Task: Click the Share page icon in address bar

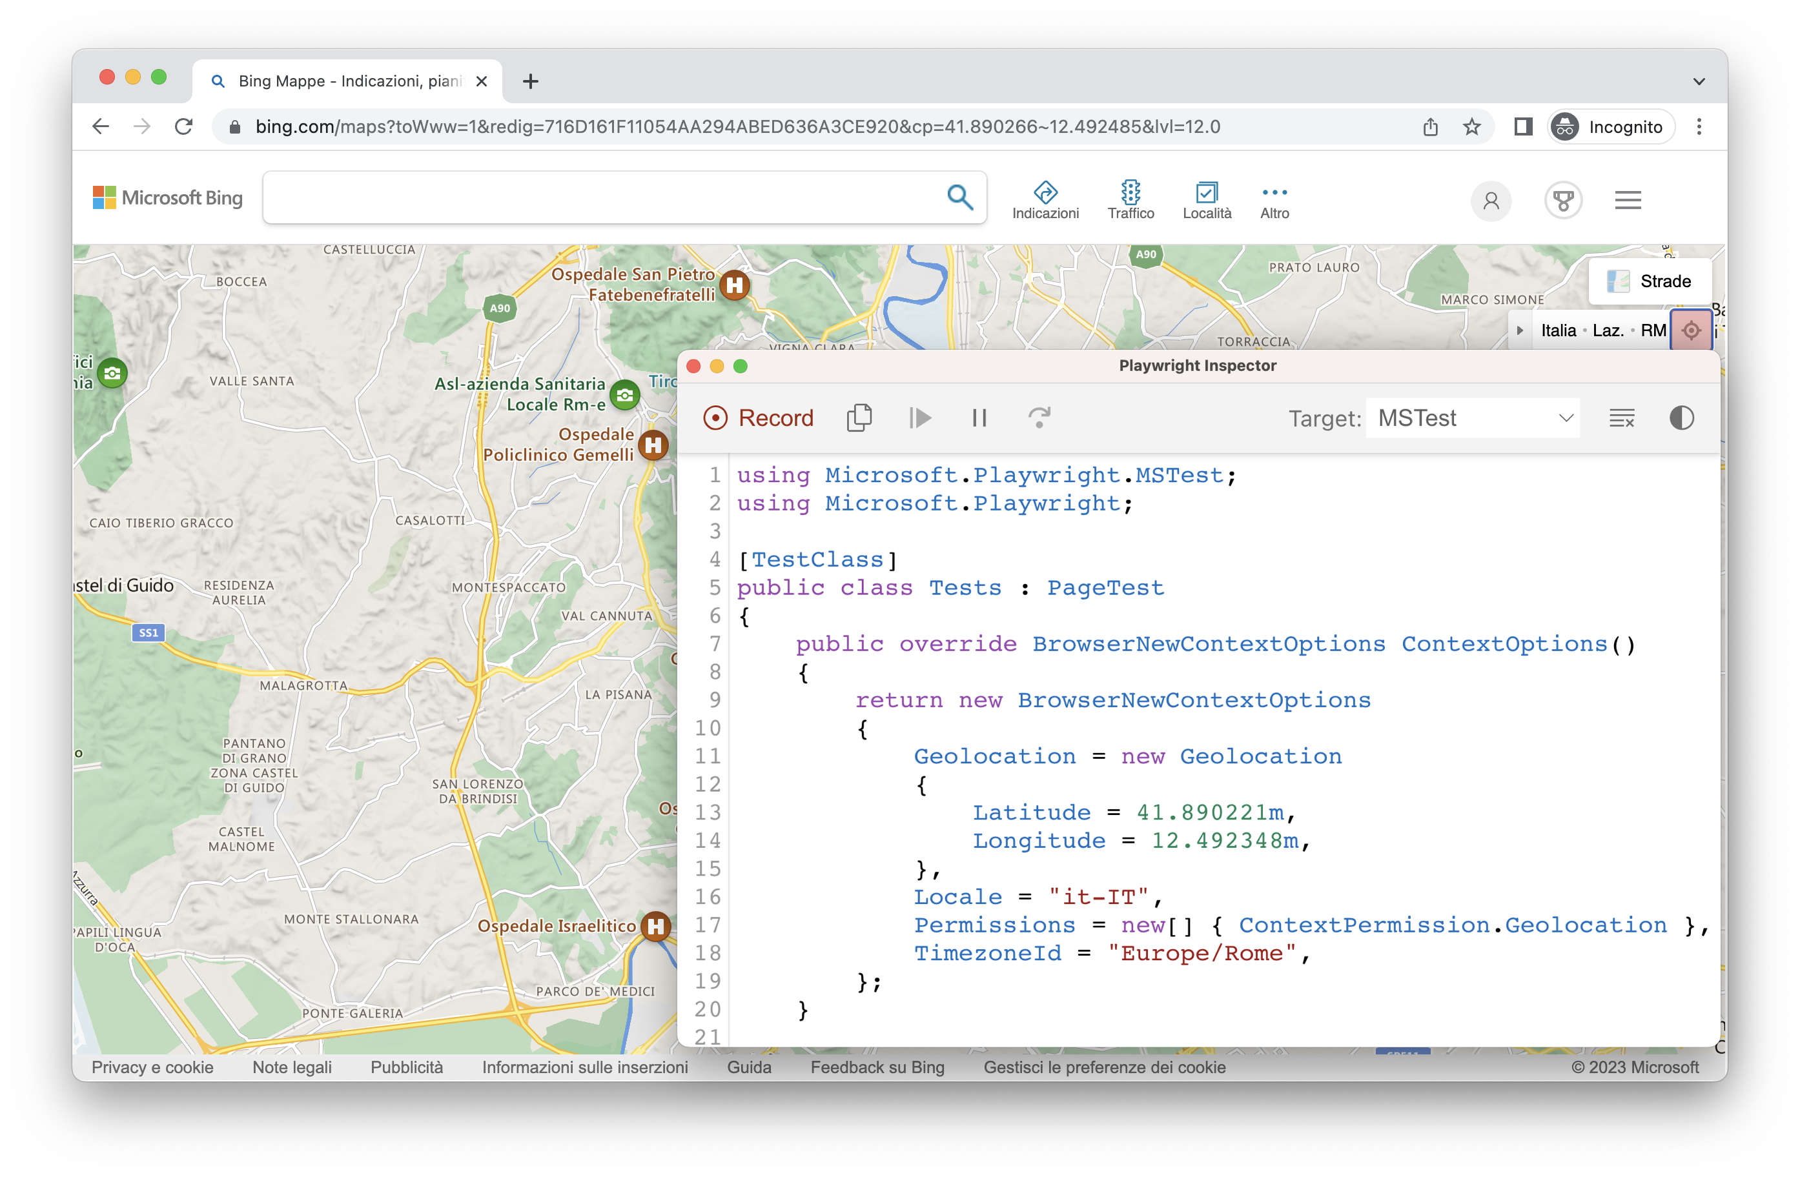Action: (1430, 127)
